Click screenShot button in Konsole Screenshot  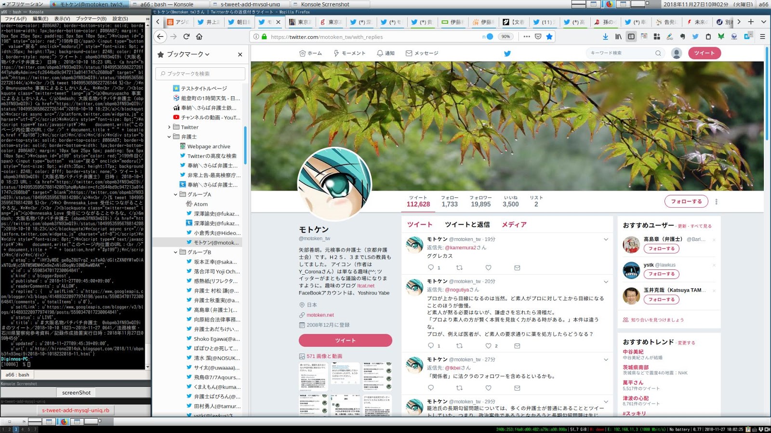pyautogui.click(x=76, y=393)
